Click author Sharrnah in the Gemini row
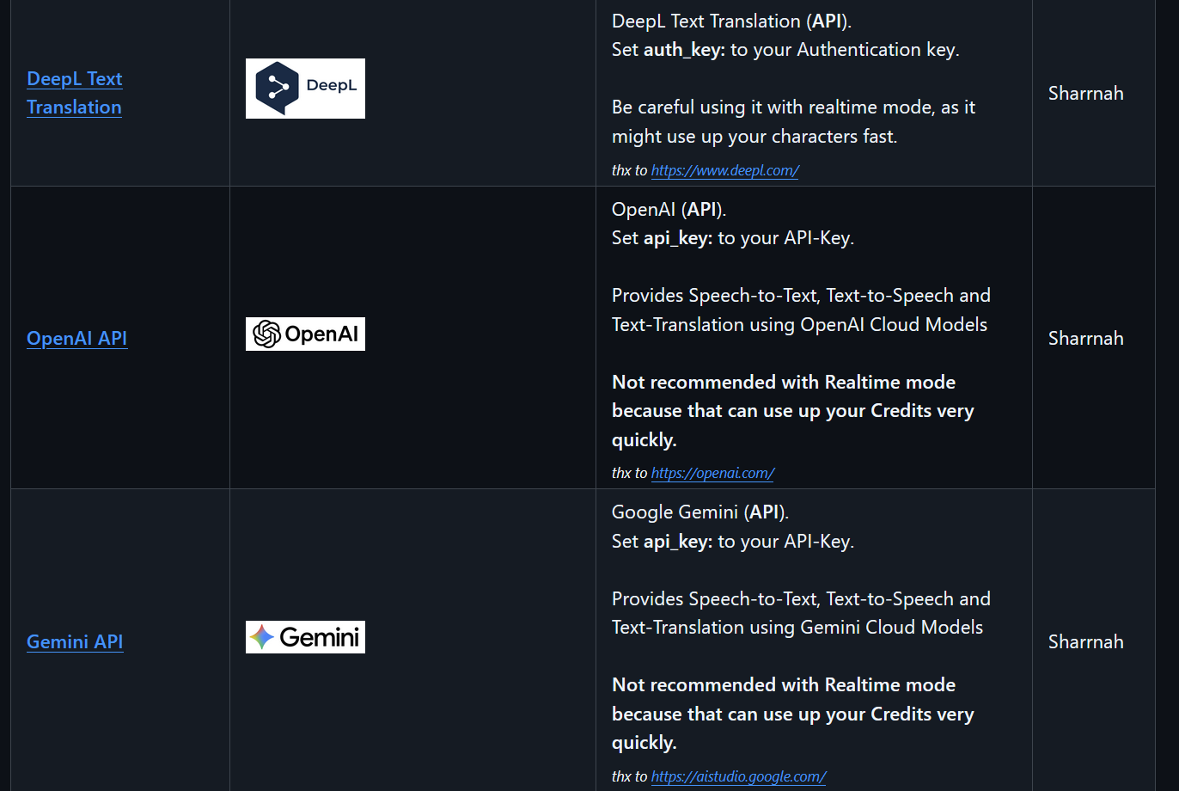1179x791 pixels. click(x=1085, y=641)
